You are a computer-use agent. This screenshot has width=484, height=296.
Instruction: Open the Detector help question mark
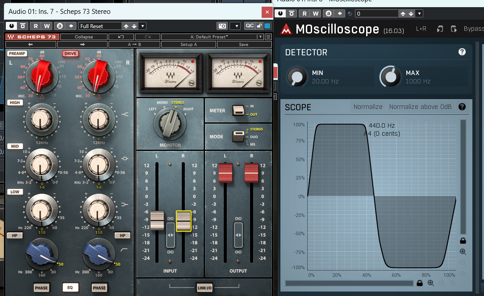click(462, 52)
